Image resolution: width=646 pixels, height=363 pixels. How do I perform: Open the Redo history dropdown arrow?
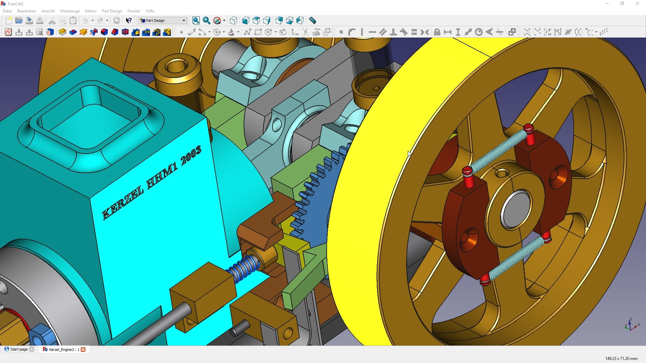[107, 21]
